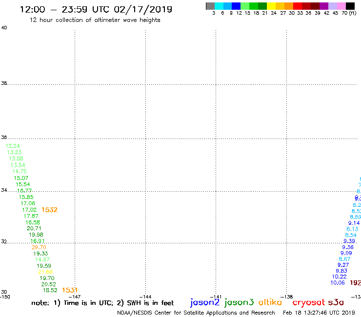
Task: Click the blue wave height value 9.09
Action: 346,253
